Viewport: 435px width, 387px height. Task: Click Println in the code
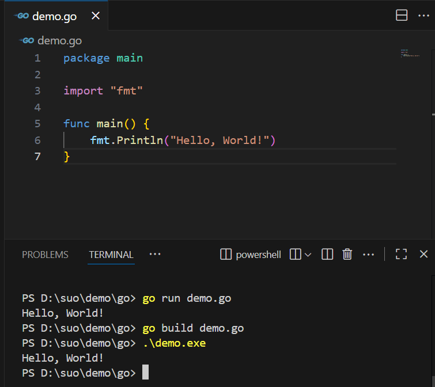tap(140, 140)
